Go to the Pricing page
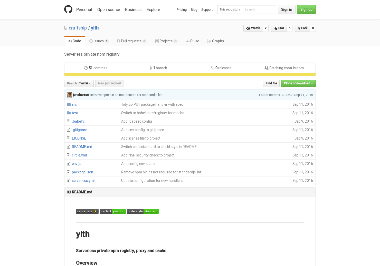 (x=182, y=10)
